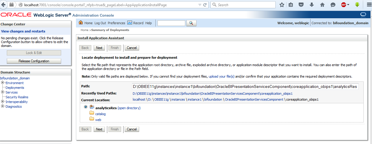The height and width of the screenshot is (144, 372).
Task: Click the Path input field
Action: 245,86
